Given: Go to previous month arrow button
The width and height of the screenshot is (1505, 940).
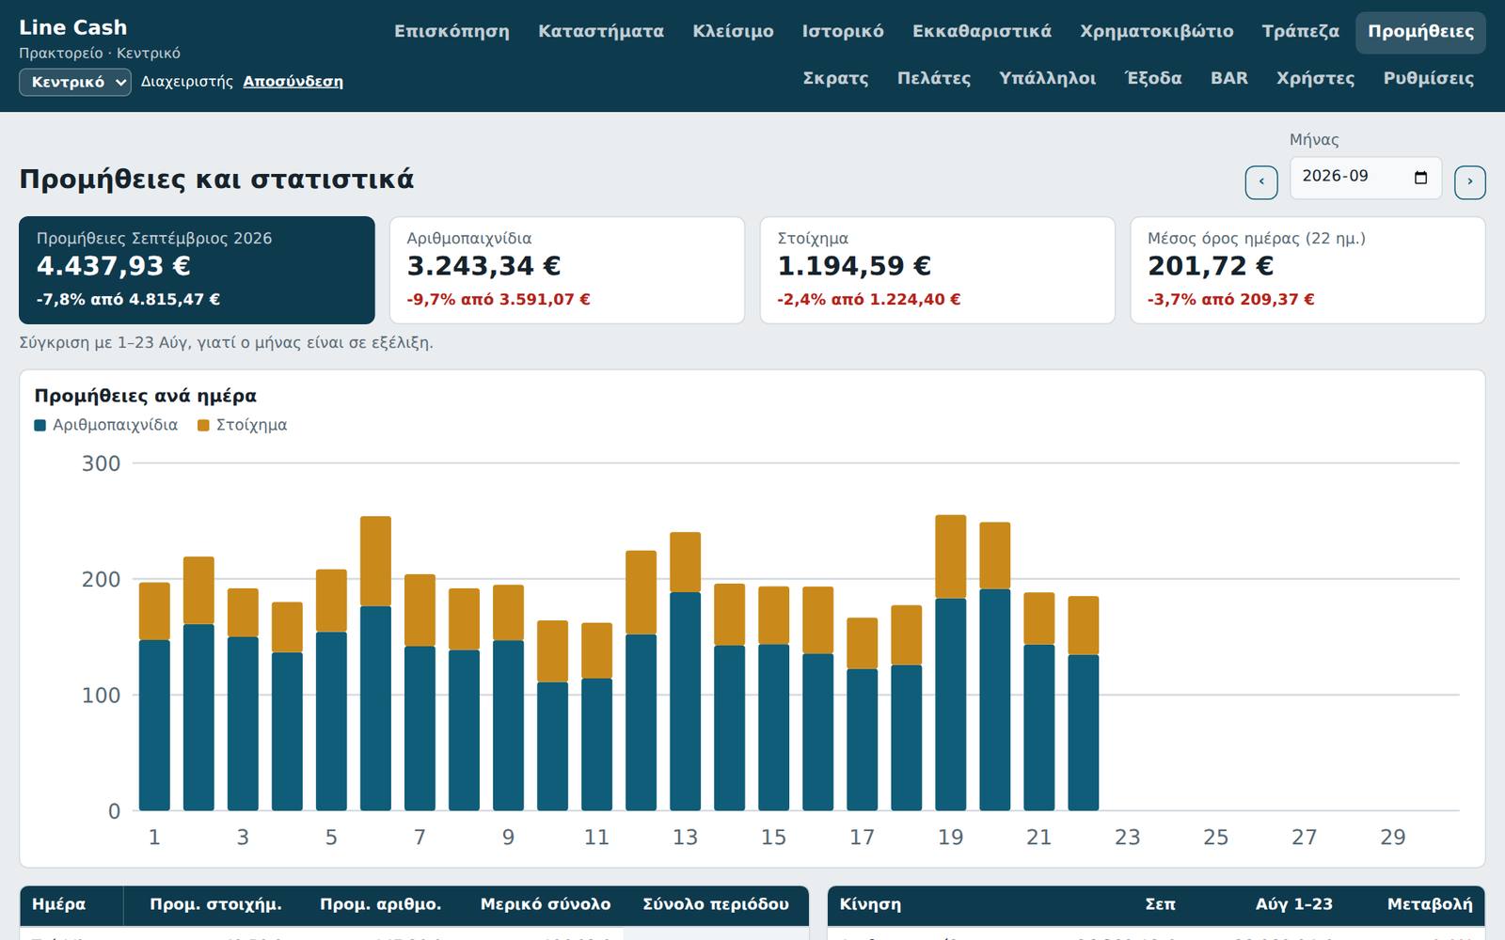Looking at the screenshot, I should (1261, 182).
